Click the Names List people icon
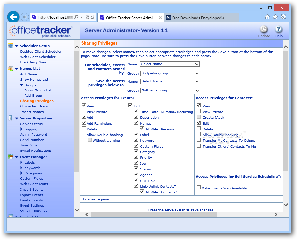 (11, 68)
